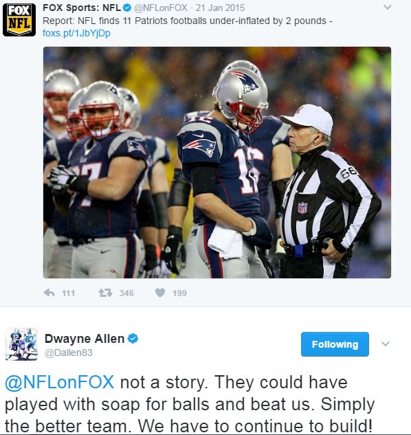Click the reply arrow icon under the photo
The width and height of the screenshot is (411, 435).
coord(49,293)
